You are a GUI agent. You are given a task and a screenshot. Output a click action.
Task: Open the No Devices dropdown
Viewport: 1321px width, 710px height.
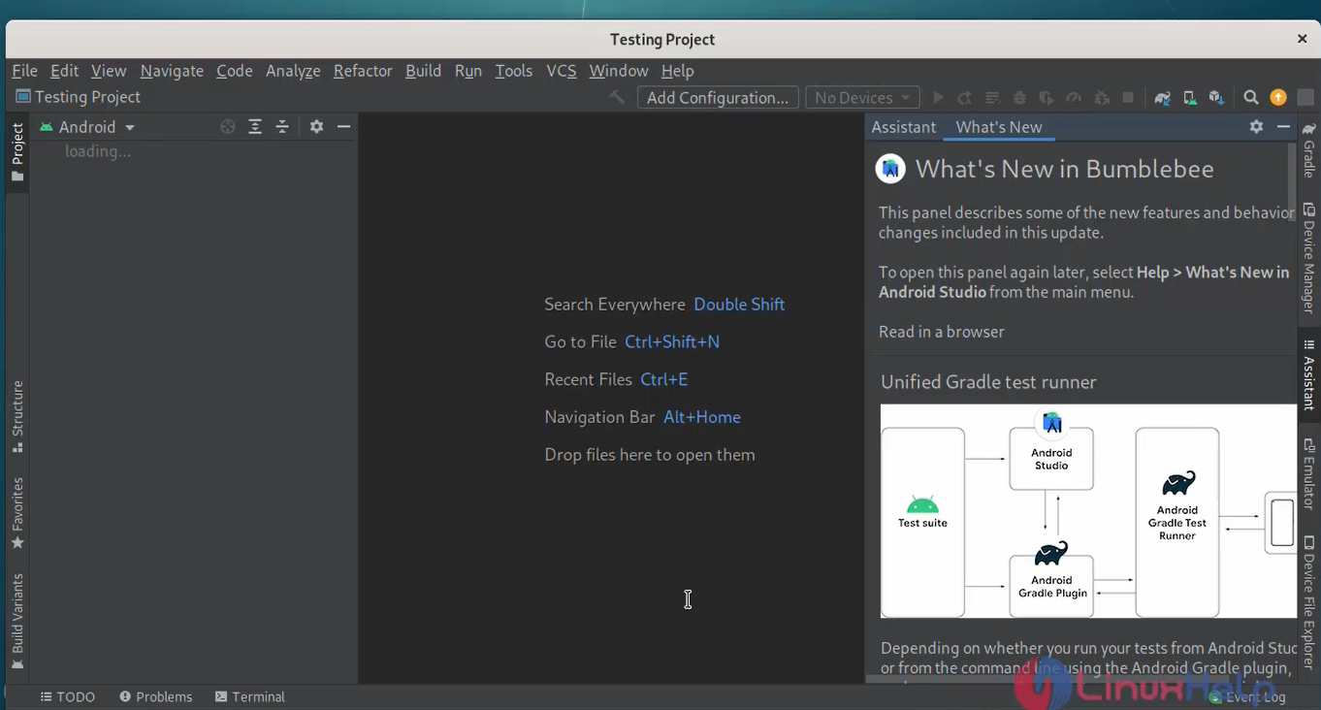pos(862,98)
